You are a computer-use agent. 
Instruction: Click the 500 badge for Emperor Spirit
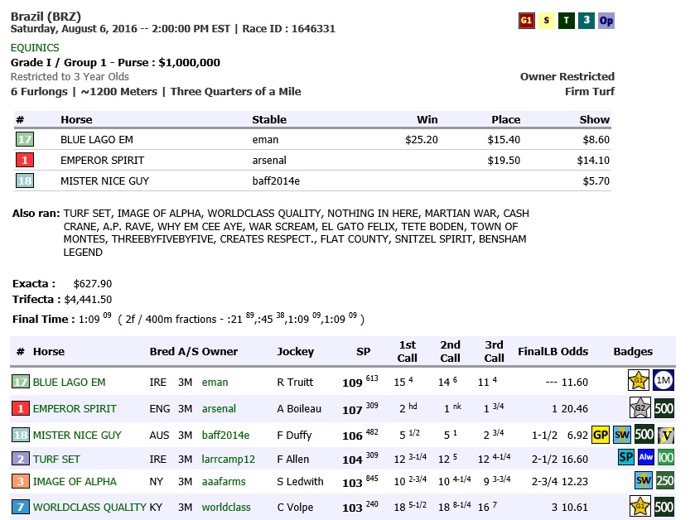point(664,408)
